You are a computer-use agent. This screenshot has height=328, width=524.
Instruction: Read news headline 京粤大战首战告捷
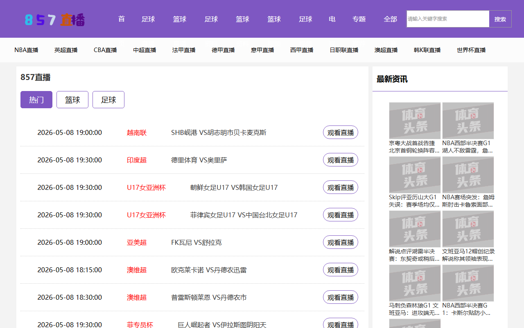click(414, 147)
